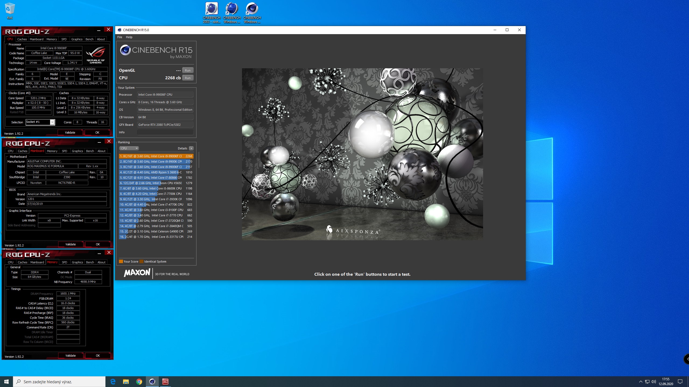The image size is (689, 387).
Task: Switch to ROG CPU-Z via its taskbar icon
Action: tap(165, 382)
